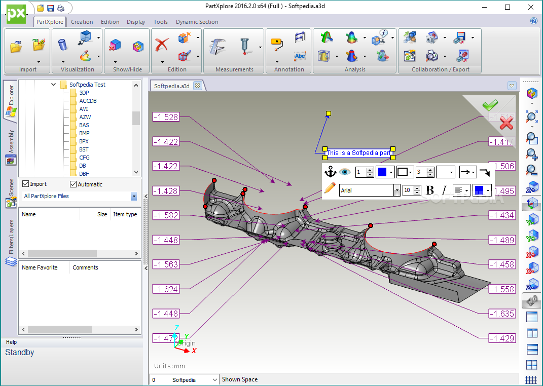The width and height of the screenshot is (543, 386).
Task: Click the zoom-in magnifier with plus
Action: coord(531,155)
